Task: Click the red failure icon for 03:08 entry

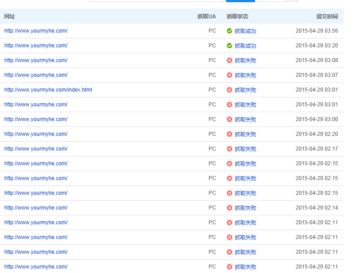Action: point(229,60)
